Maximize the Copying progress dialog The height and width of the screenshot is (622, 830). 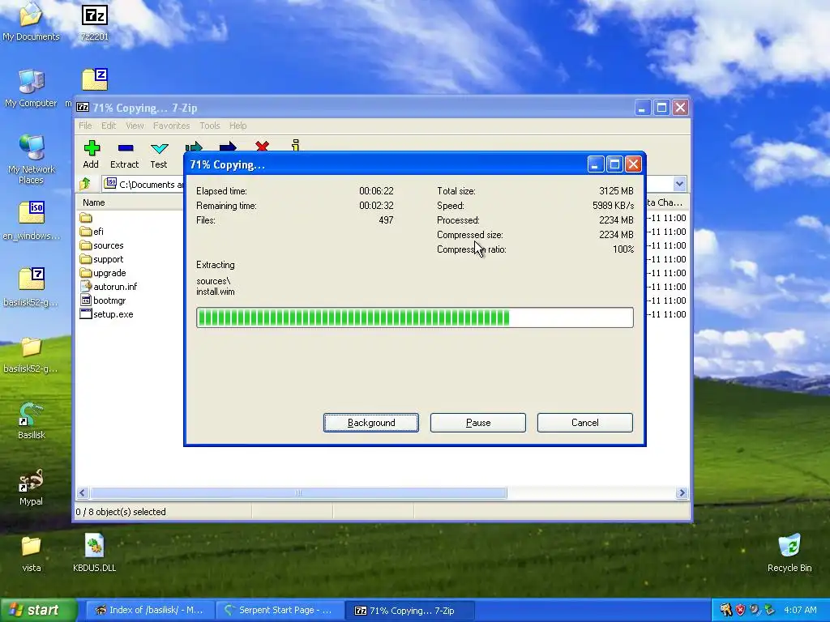pyautogui.click(x=614, y=164)
